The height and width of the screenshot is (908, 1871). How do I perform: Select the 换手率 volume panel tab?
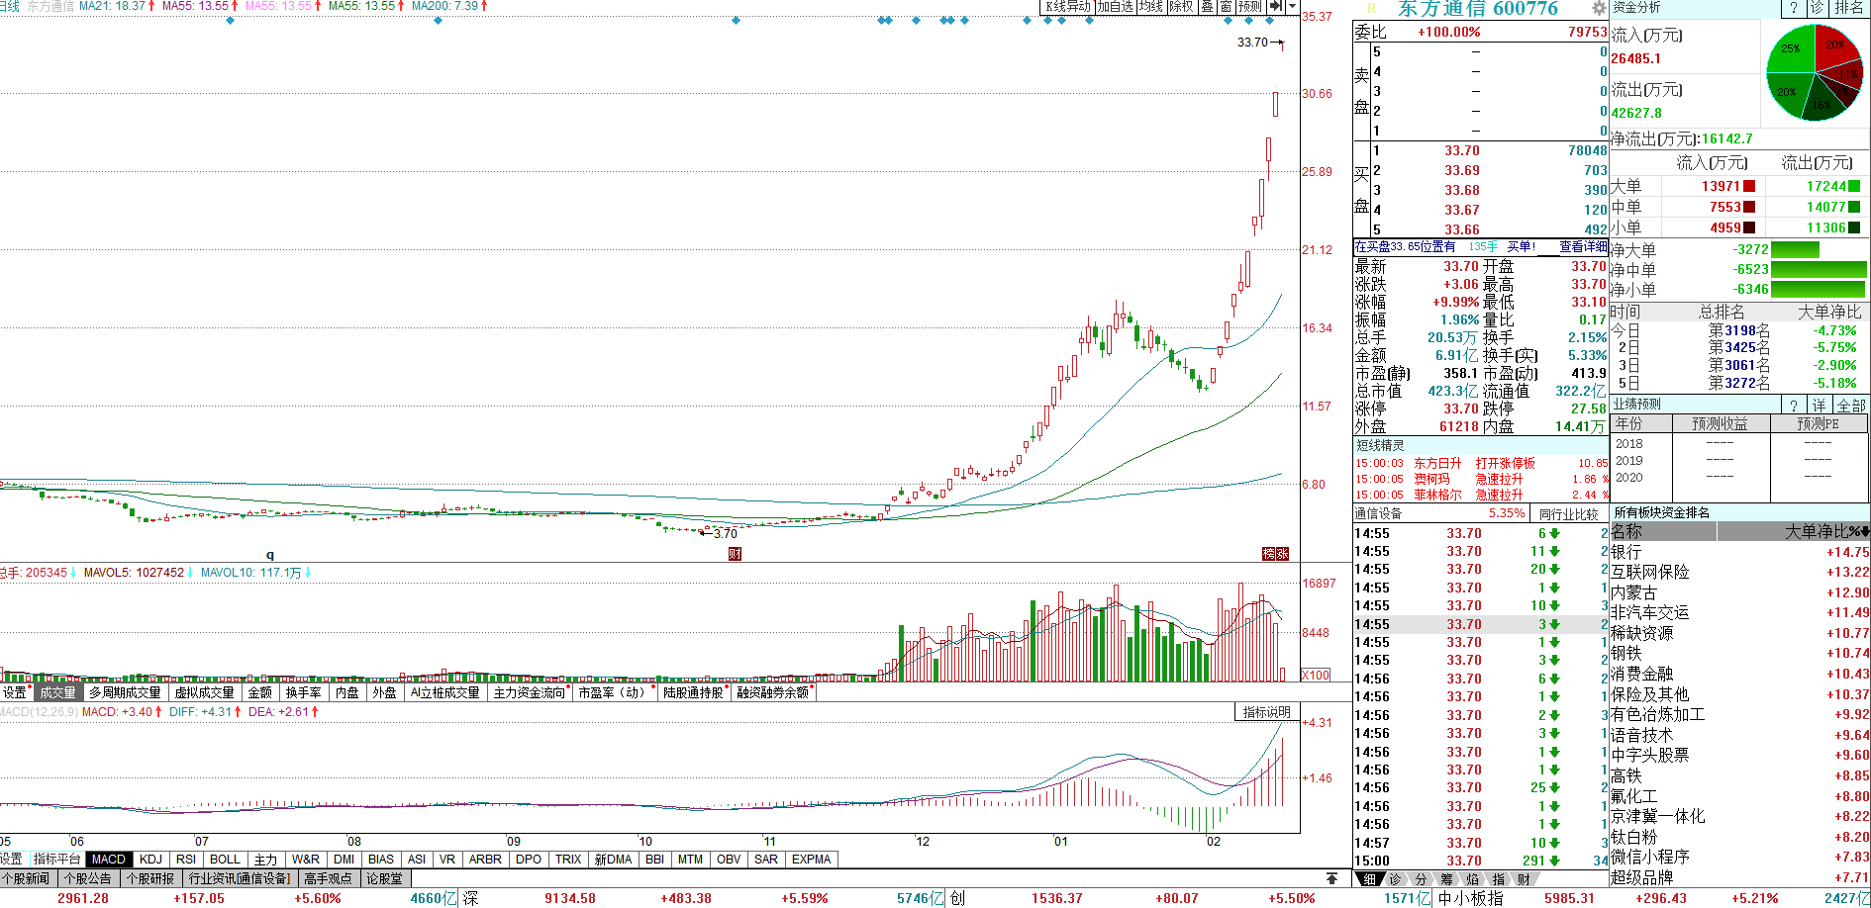click(x=303, y=692)
